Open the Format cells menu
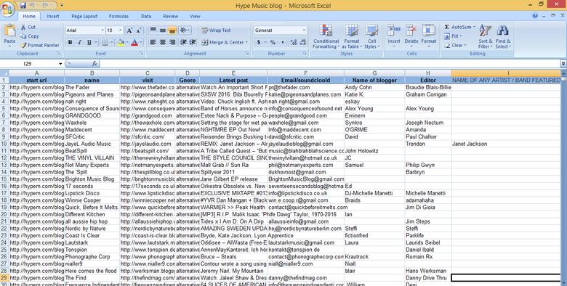 428,36
